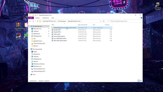163x92 pixels.
Task: Click the Properties icon in title bar
Action: 33,15
